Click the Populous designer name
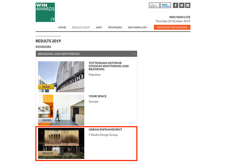This screenshot has width=237, height=164. click(95, 75)
